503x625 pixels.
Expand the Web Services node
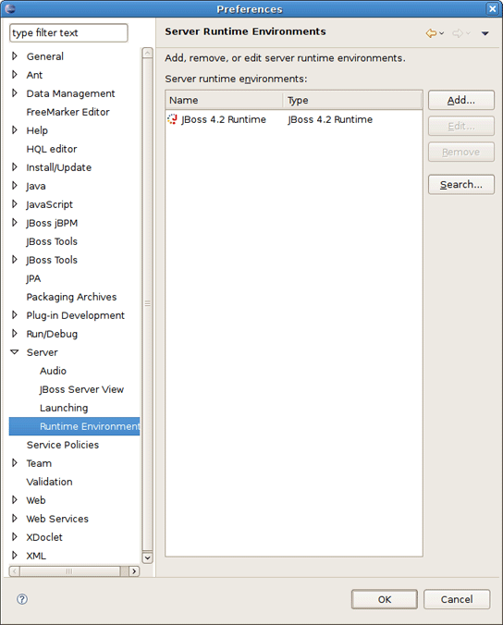point(15,518)
